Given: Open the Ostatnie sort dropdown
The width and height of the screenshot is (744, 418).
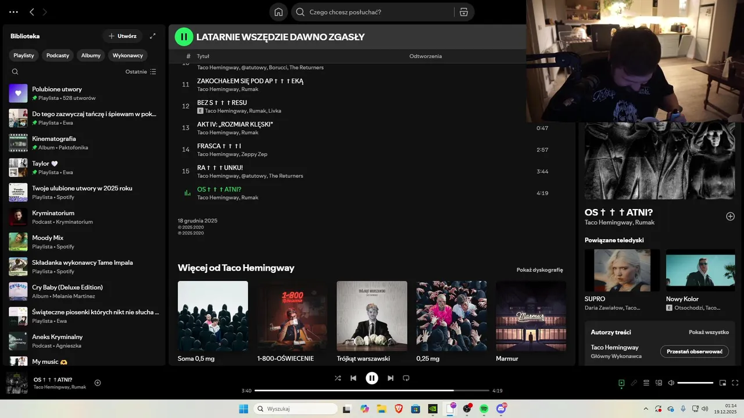Looking at the screenshot, I should [x=141, y=72].
